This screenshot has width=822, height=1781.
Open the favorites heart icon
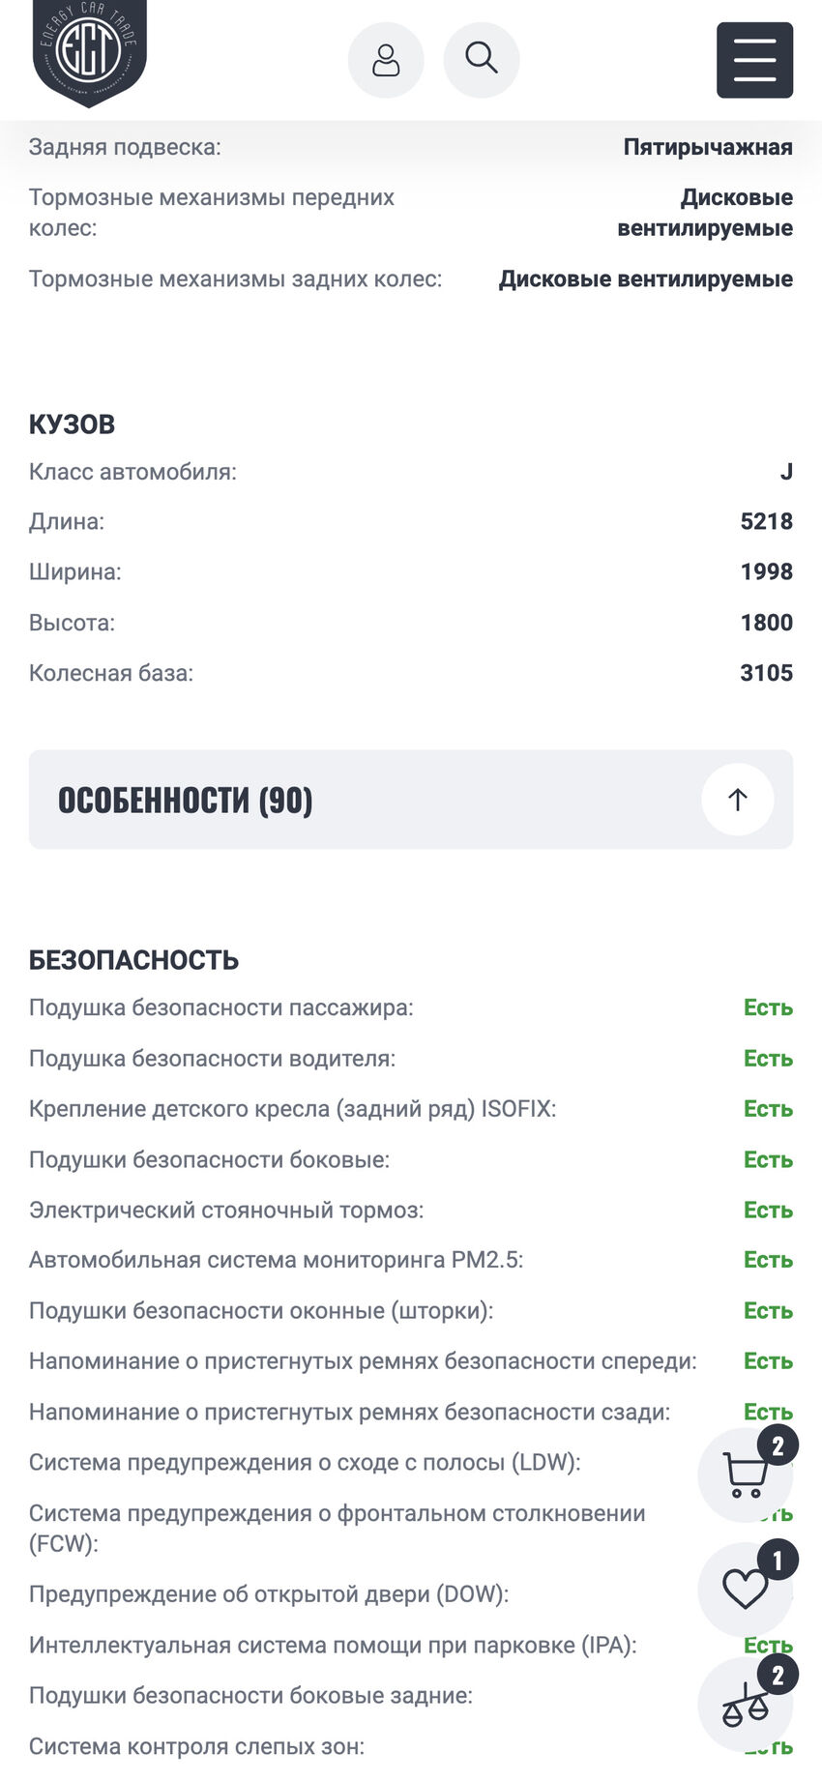click(x=745, y=1589)
